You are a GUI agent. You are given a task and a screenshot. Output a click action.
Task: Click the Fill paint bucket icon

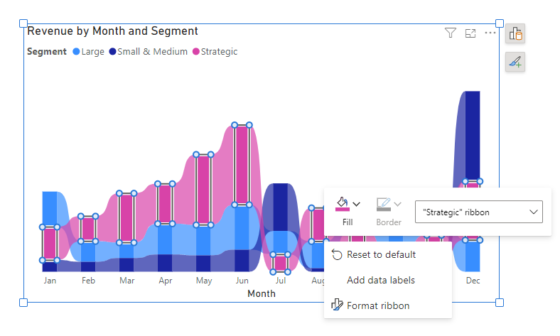(x=342, y=204)
